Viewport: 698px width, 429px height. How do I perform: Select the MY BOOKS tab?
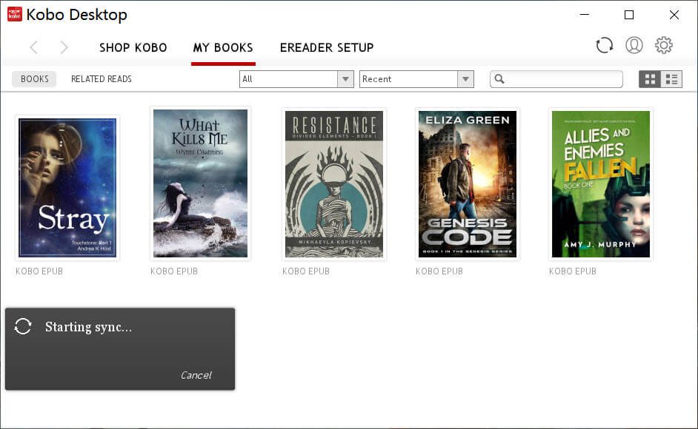click(x=223, y=47)
